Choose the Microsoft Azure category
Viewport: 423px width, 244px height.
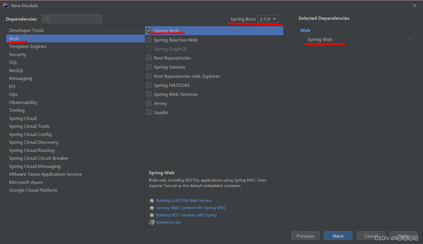pyautogui.click(x=75, y=182)
